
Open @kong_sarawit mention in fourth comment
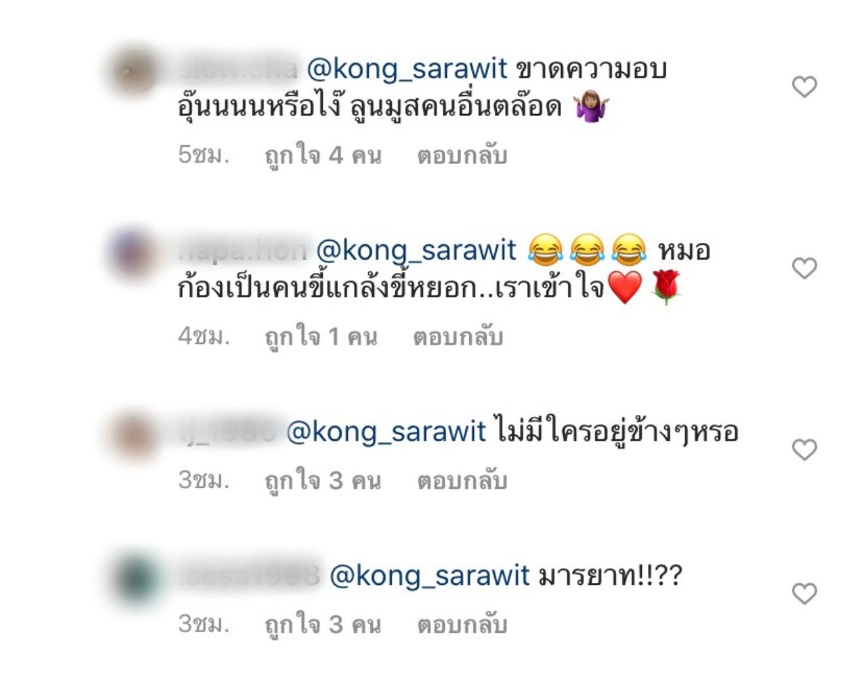(430, 576)
